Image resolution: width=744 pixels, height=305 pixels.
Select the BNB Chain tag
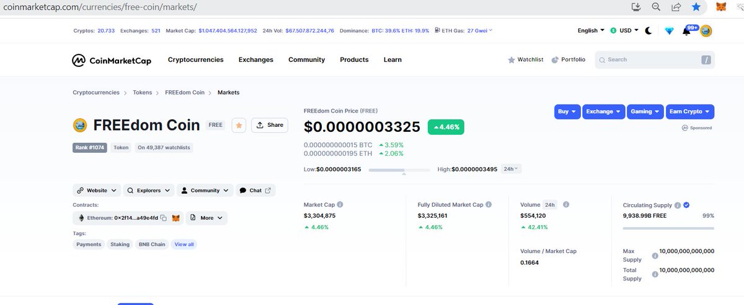click(152, 244)
